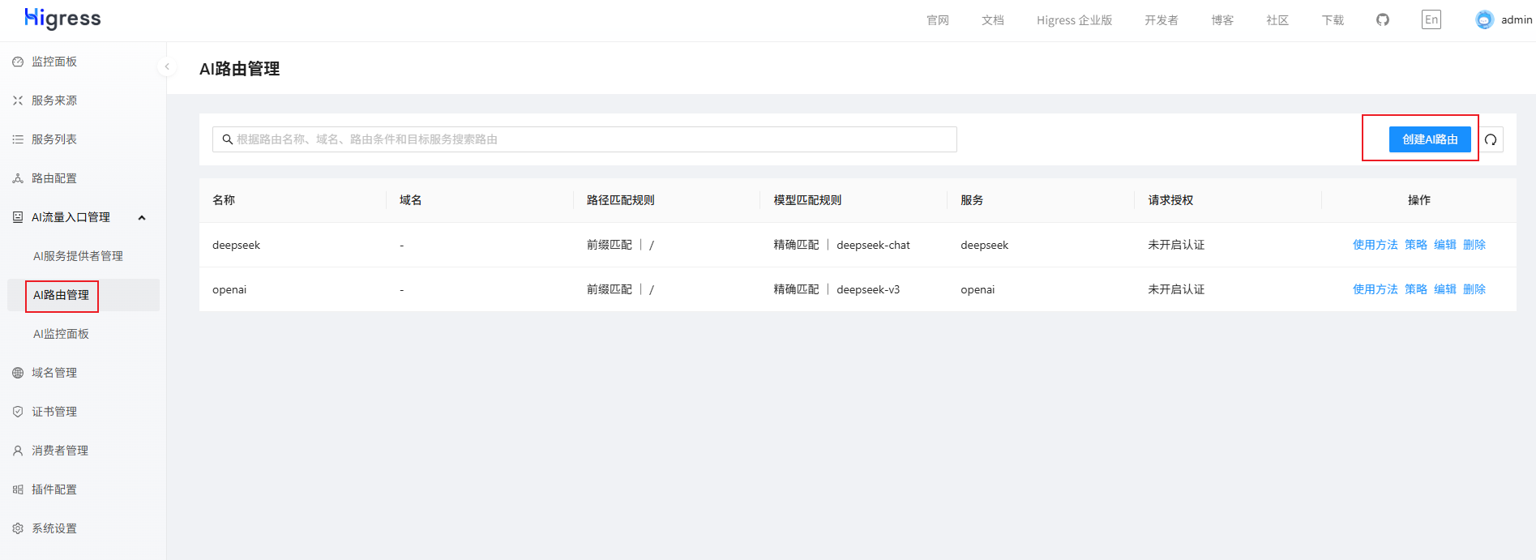
Task: Collapse the sidebar with arrow handle
Action: (167, 66)
